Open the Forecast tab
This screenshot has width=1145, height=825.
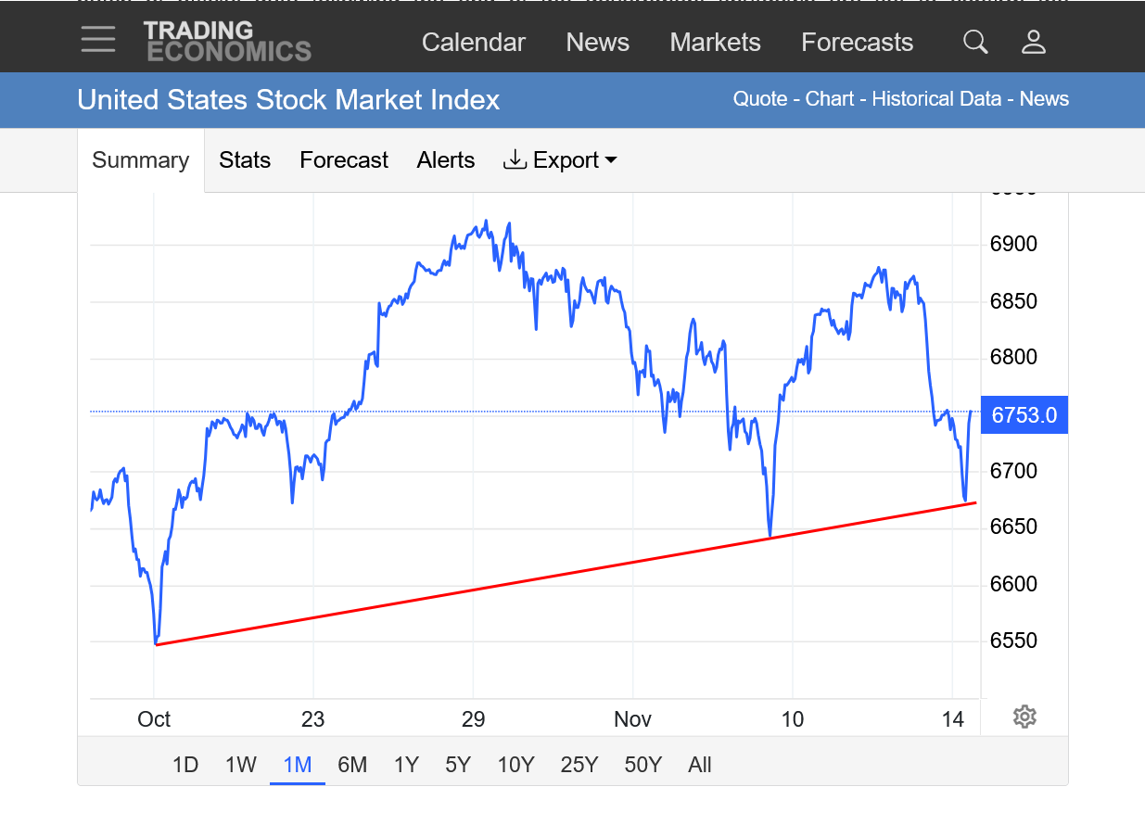(x=344, y=160)
